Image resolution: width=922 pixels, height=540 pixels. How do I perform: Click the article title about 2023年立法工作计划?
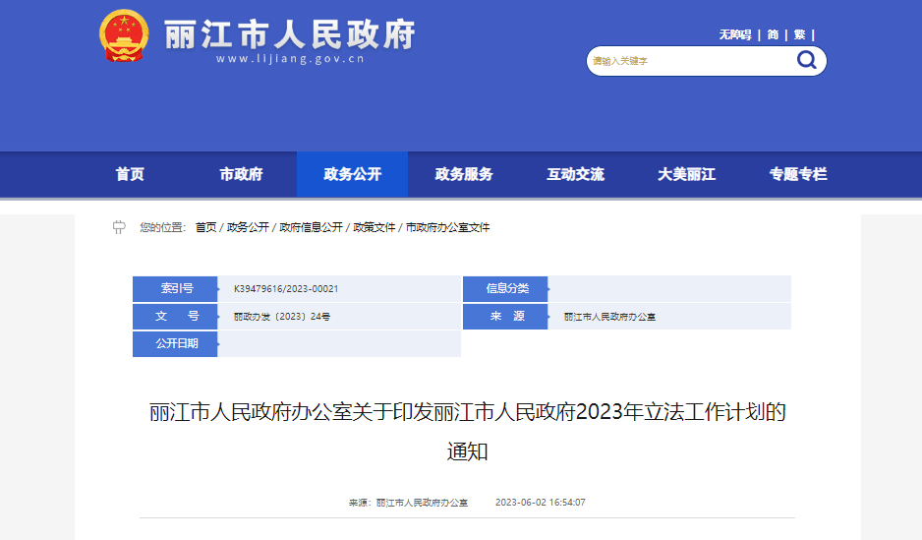pos(468,431)
